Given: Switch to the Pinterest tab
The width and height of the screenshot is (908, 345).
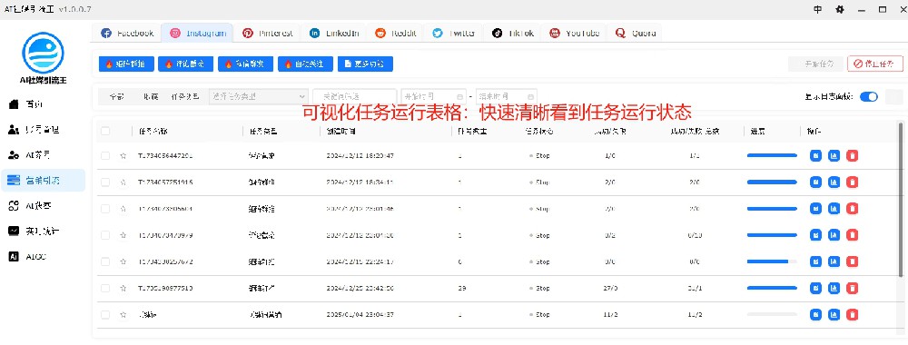Looking at the screenshot, I should pyautogui.click(x=268, y=33).
